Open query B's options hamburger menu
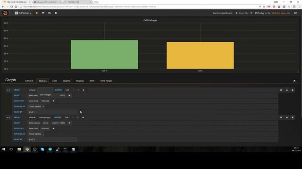The width and height of the screenshot is (302, 169). pos(281,117)
